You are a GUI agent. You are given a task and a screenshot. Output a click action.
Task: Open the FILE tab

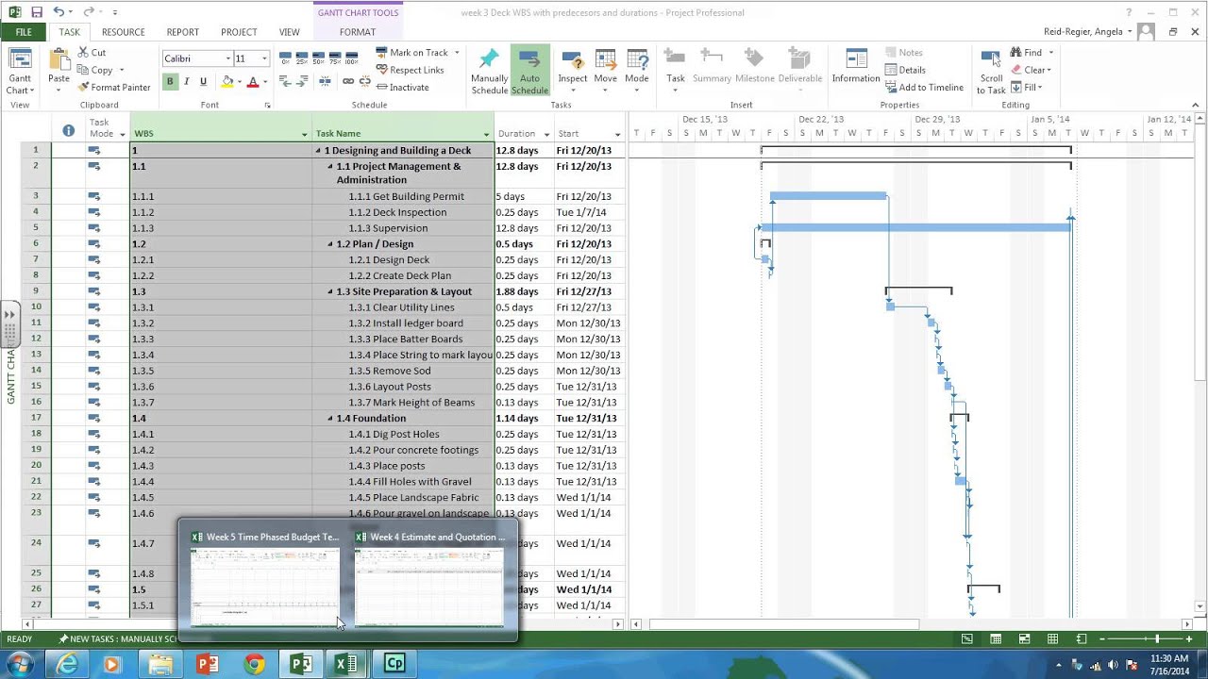click(24, 32)
